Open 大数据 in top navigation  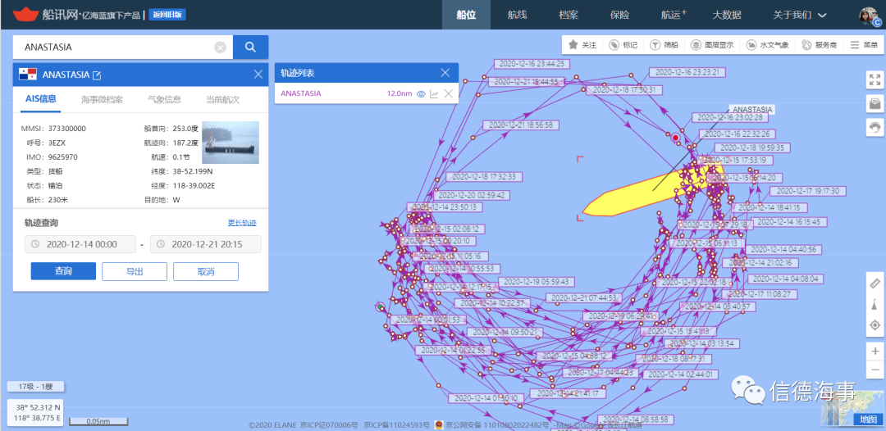pyautogui.click(x=726, y=15)
